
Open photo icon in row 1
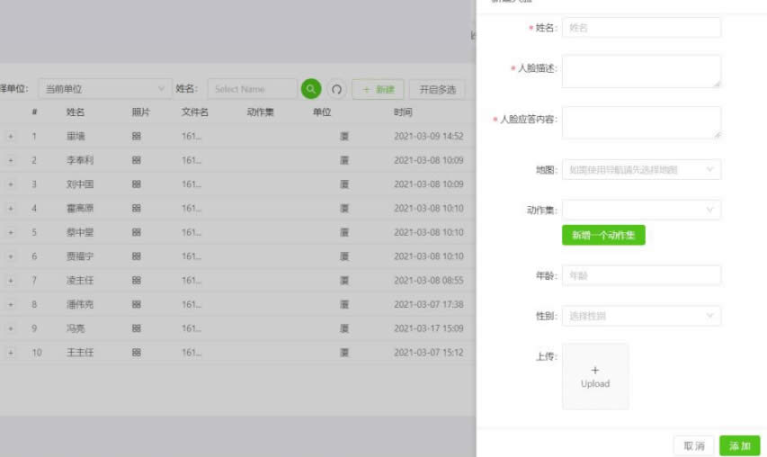coord(136,137)
